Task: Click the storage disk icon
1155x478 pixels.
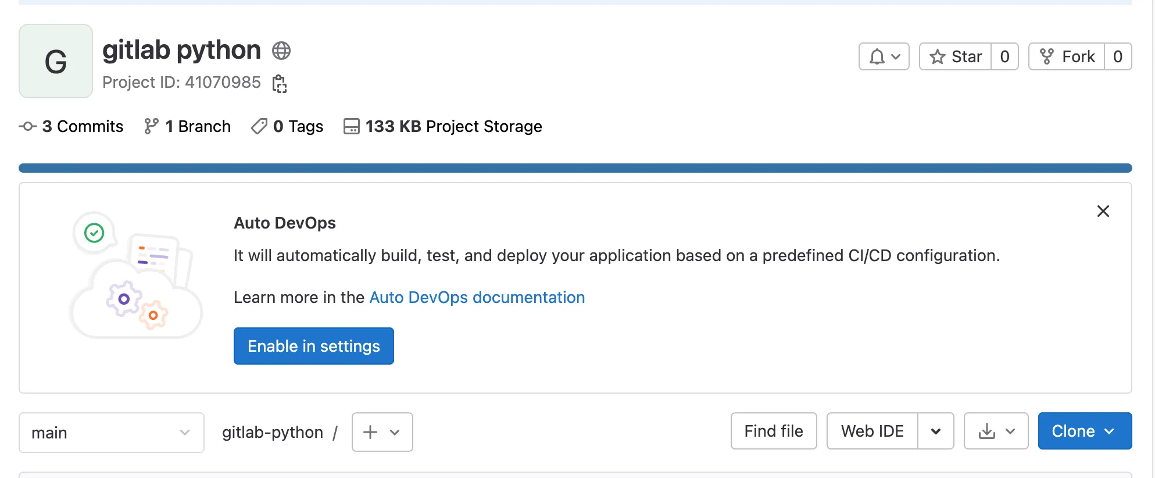Action: coord(352,126)
